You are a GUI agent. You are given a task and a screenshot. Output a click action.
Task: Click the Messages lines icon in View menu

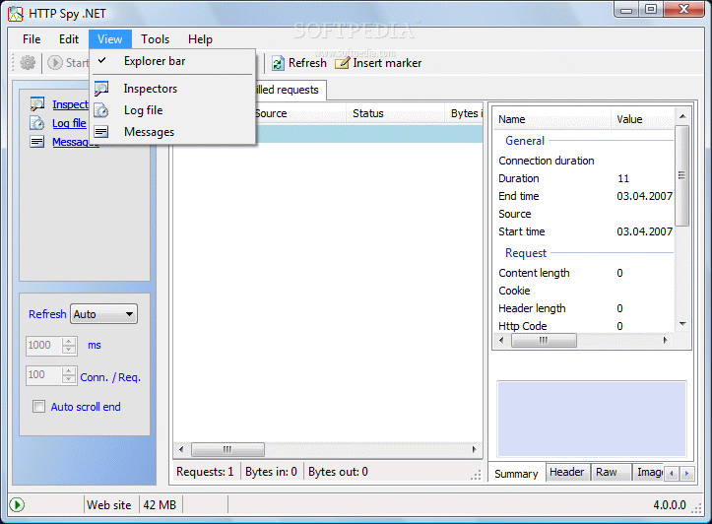point(101,132)
